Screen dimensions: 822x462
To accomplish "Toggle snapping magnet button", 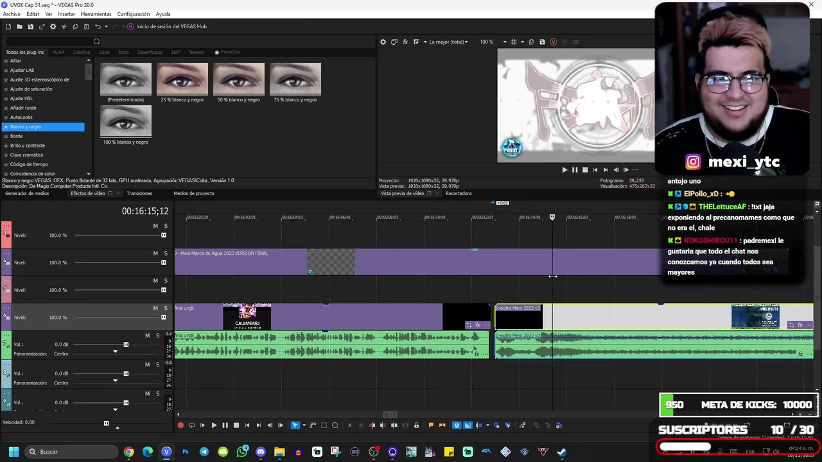I will click(457, 425).
